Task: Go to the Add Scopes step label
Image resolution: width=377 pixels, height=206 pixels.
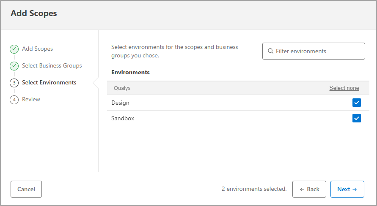Action: coord(37,49)
